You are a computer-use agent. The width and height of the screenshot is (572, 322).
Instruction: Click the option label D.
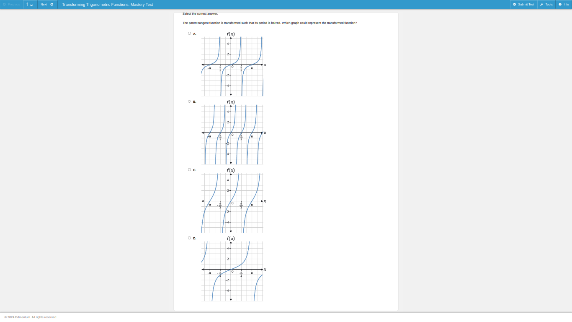[195, 239]
